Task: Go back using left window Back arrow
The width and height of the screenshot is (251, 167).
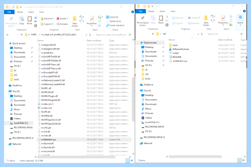Action: click(8, 35)
